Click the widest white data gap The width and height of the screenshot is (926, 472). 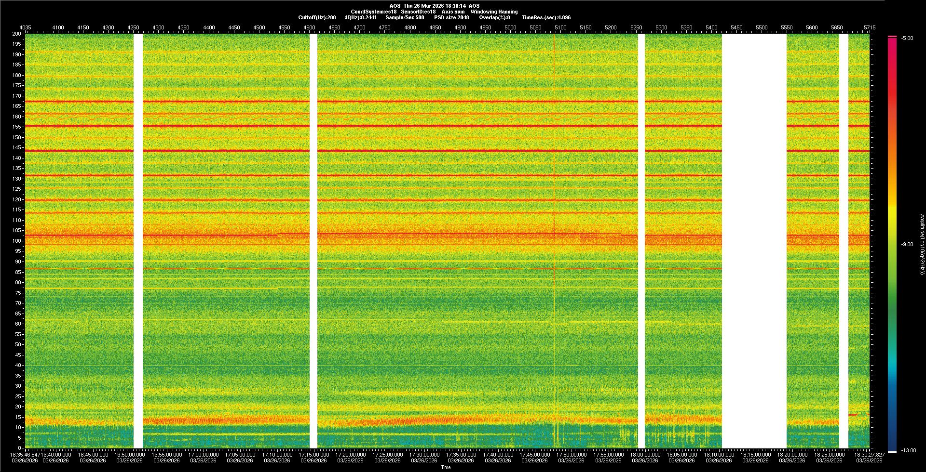point(754,241)
